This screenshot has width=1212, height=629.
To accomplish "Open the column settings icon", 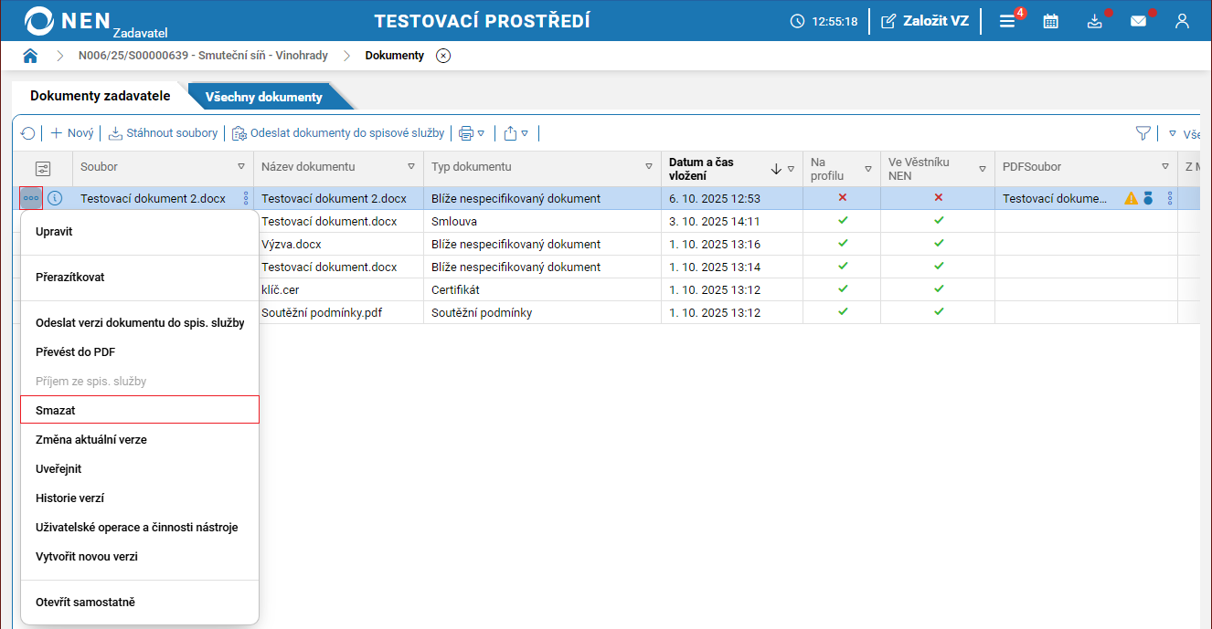I will tap(43, 168).
